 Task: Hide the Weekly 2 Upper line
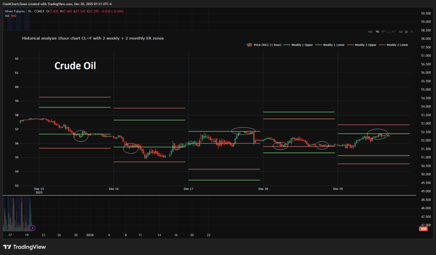pos(362,45)
